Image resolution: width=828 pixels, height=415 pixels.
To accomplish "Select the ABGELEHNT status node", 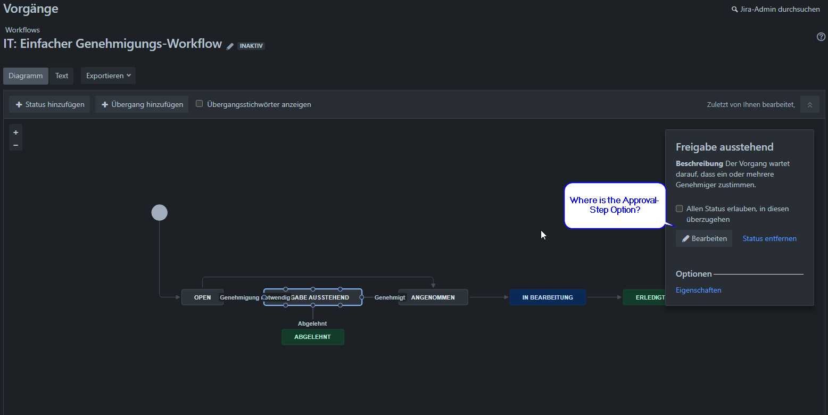I will pyautogui.click(x=312, y=337).
